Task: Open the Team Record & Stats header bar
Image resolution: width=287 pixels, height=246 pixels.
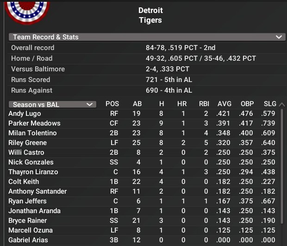Action: pyautogui.click(x=139, y=37)
